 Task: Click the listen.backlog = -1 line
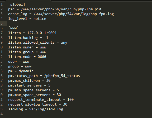28,38
